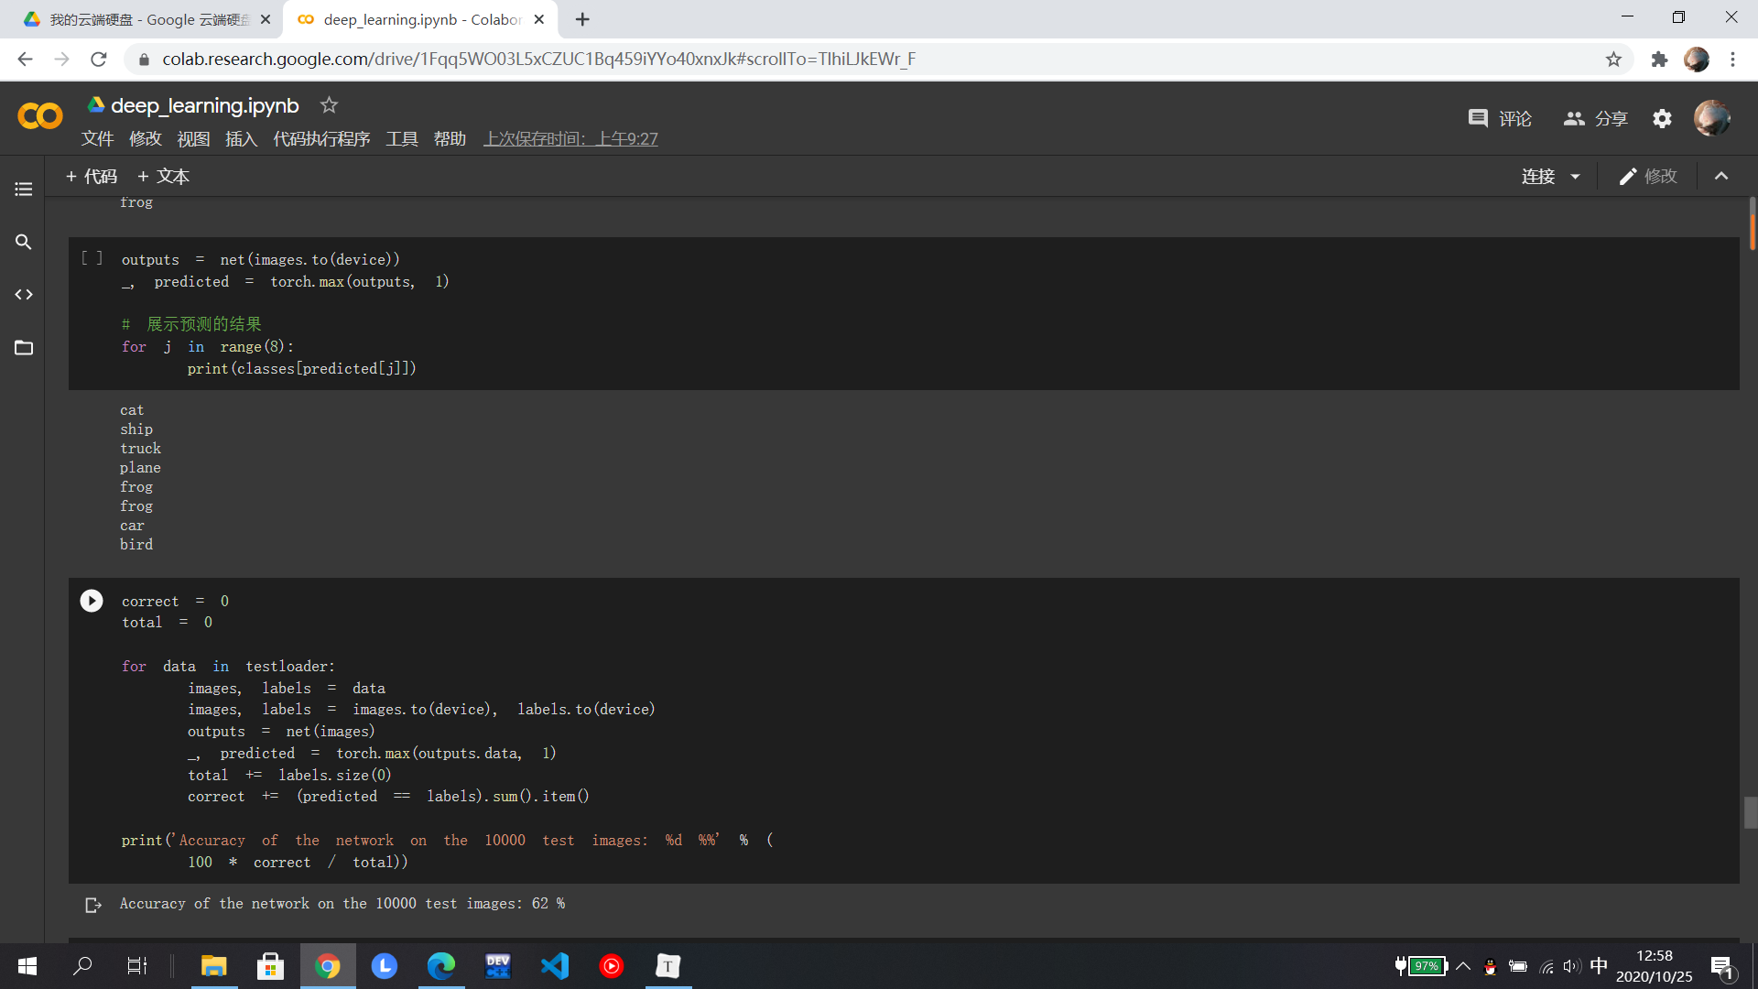Open Colab settings gear icon
This screenshot has width=1758, height=989.
point(1662,119)
